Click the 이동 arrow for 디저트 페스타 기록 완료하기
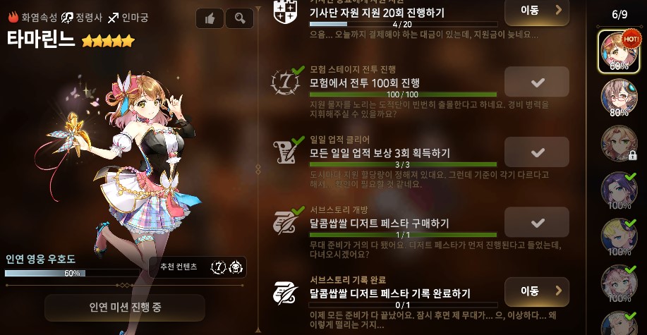 tap(537, 292)
